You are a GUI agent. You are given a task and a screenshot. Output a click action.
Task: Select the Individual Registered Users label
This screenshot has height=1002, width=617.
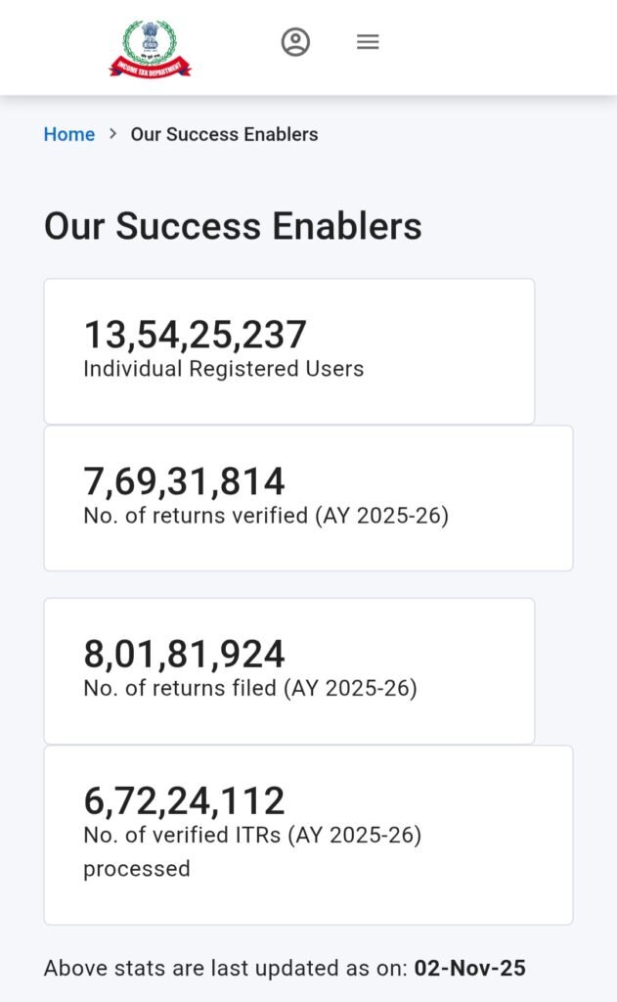pyautogui.click(x=223, y=369)
